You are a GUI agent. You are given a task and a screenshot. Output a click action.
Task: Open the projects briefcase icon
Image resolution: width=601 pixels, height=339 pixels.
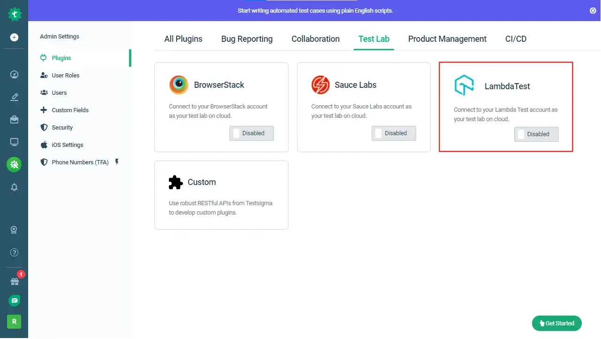click(x=14, y=119)
